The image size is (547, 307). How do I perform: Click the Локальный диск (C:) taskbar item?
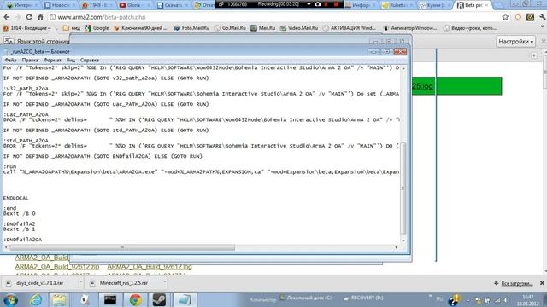pos(306,298)
